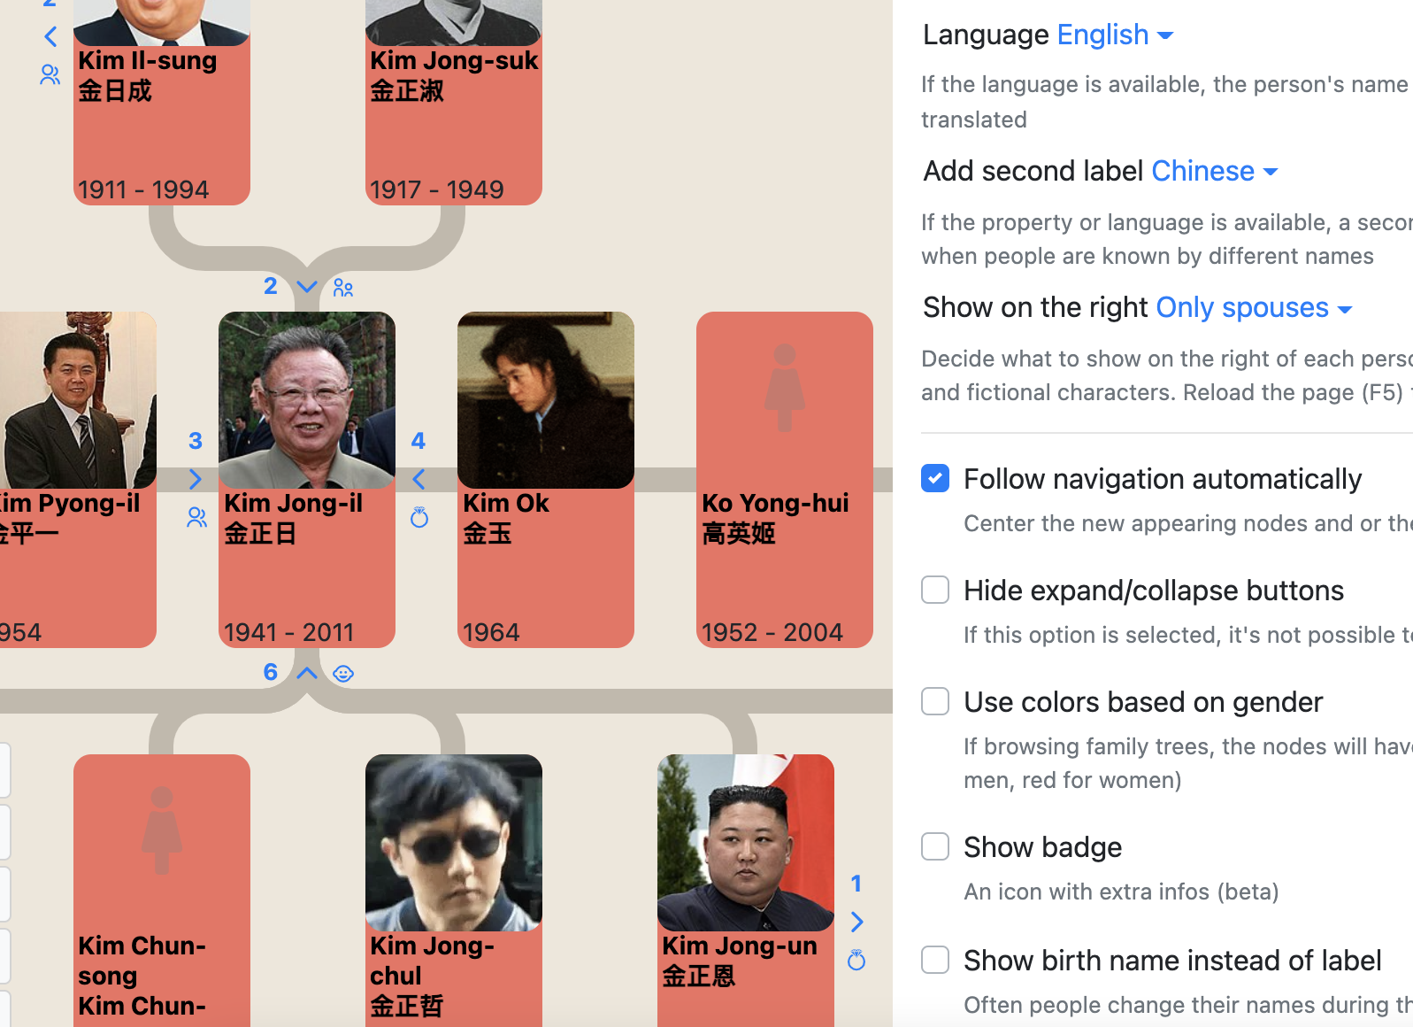Click the spouse ring icon beside Kim Jong-un
Viewport: 1413px width, 1027px height.
click(856, 961)
